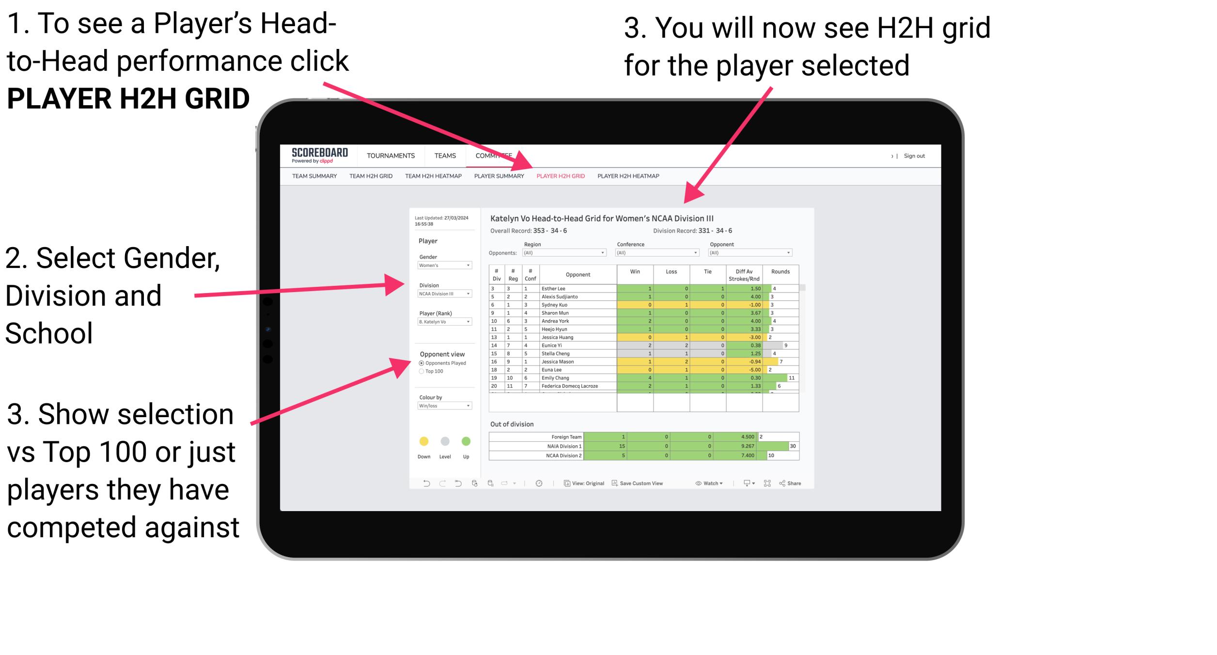Screen dimensions: 1217x655
Task: Select Opponents Played radio button
Action: click(x=421, y=362)
